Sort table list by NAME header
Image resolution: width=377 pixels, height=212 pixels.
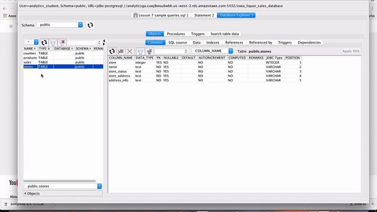pyautogui.click(x=30, y=48)
